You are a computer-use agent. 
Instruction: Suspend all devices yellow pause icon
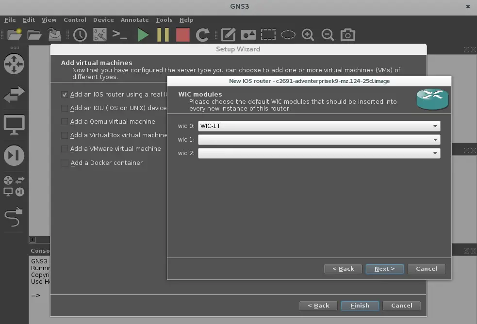click(x=163, y=34)
